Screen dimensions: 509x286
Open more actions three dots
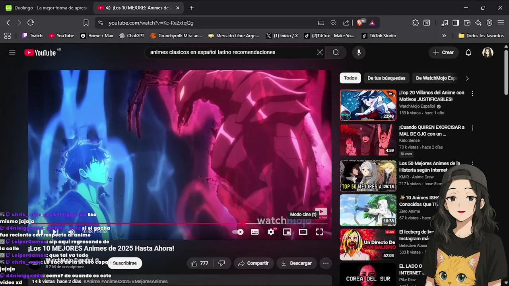pos(326,263)
